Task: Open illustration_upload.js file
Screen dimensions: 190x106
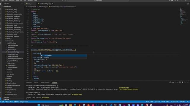Action: pyautogui.click(x=13, y=37)
